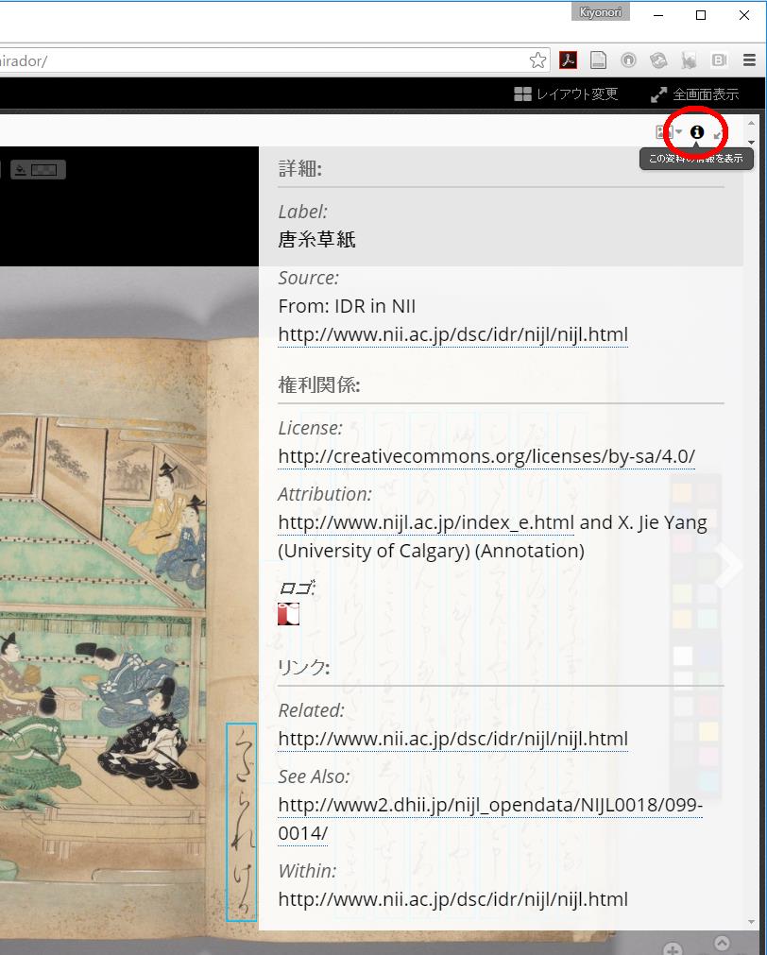Click the up-arrow circle icon at bottom
This screenshot has width=767, height=955.
[x=722, y=944]
